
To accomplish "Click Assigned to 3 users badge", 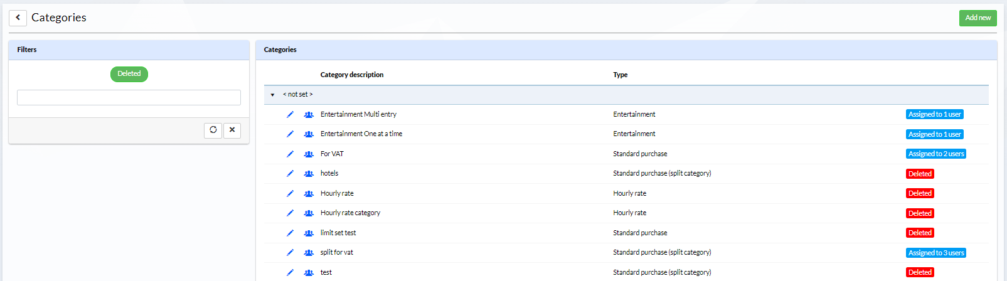I will pyautogui.click(x=936, y=253).
